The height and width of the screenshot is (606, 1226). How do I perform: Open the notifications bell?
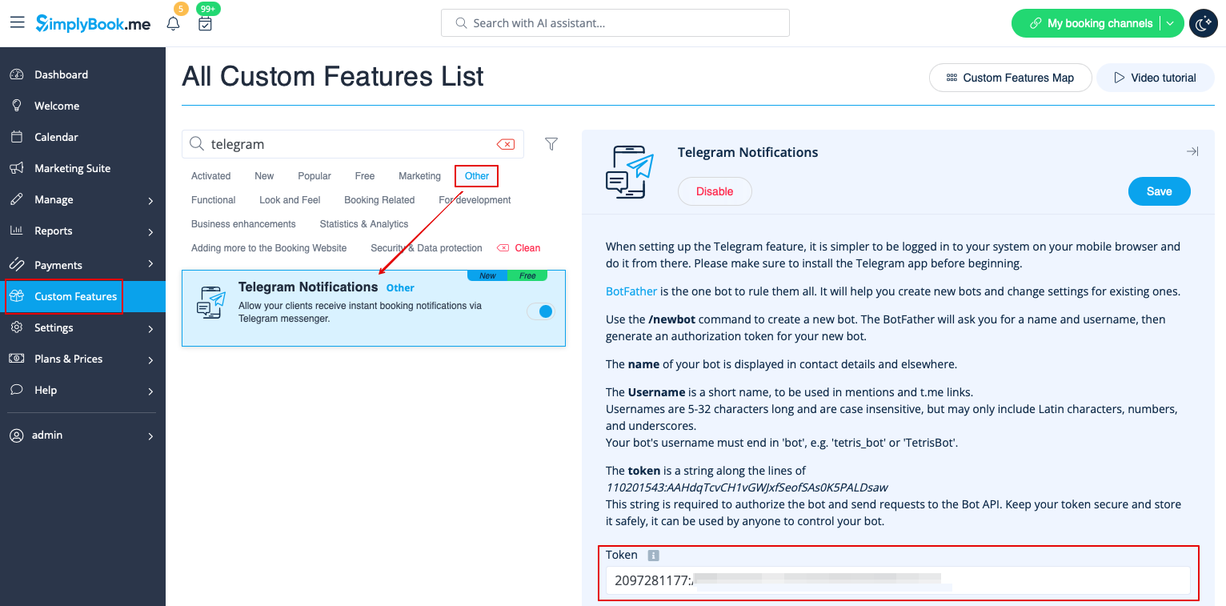(x=173, y=23)
